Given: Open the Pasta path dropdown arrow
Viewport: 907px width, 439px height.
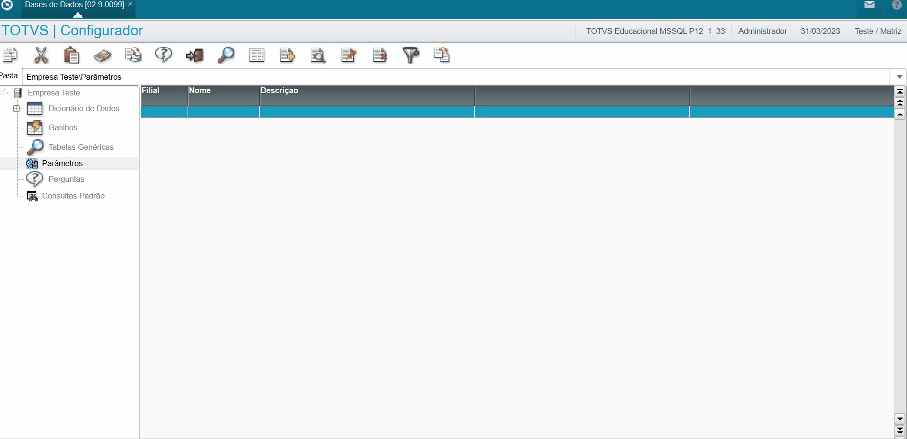Looking at the screenshot, I should tap(899, 77).
